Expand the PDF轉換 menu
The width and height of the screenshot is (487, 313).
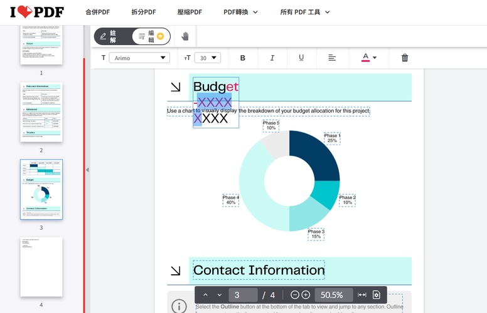click(x=240, y=12)
